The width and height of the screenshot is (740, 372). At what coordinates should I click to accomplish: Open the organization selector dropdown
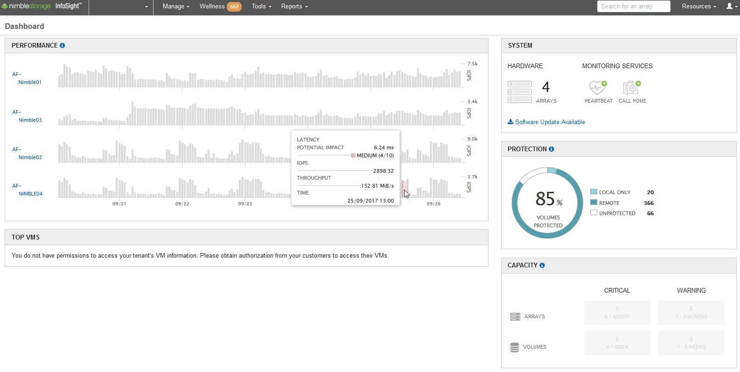pyautogui.click(x=121, y=7)
